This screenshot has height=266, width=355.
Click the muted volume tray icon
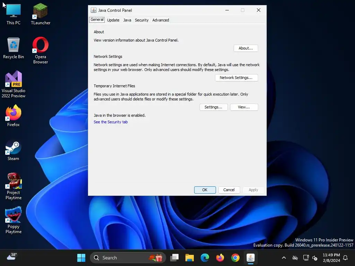tap(315, 258)
